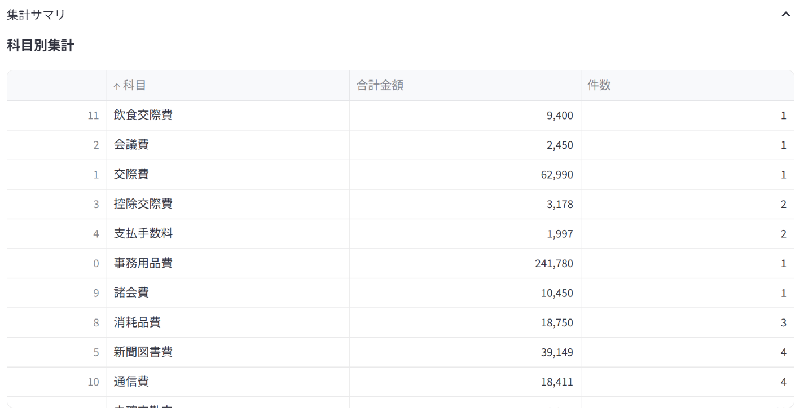Select the 消耗品費 cell
This screenshot has height=416, width=804.
coord(228,322)
